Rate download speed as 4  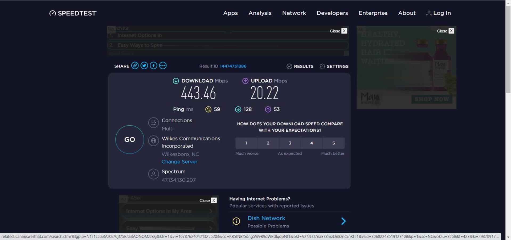[x=312, y=143]
